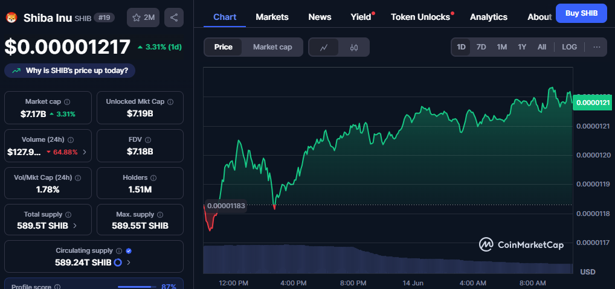Click the $7.18B FDV value
This screenshot has height=289, width=615.
(140, 151)
